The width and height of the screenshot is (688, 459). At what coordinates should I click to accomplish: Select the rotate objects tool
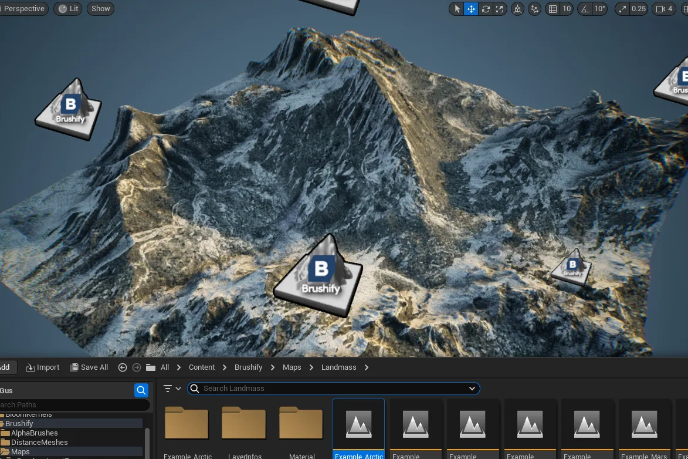[x=486, y=9]
